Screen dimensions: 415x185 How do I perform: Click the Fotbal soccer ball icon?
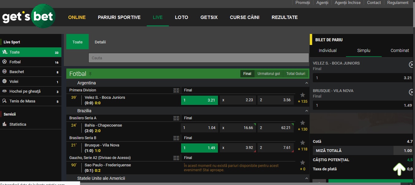coord(5,62)
